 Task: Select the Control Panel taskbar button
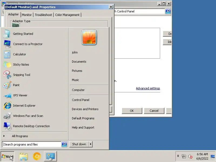(50, 156)
